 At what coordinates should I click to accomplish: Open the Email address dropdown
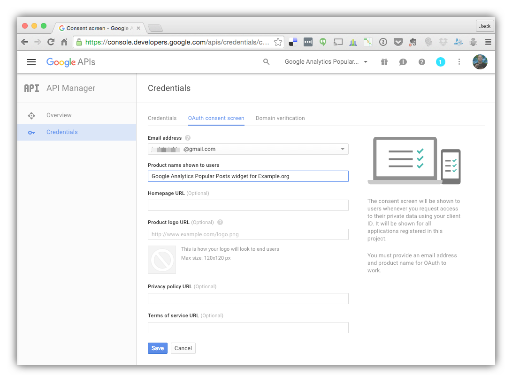point(248,149)
